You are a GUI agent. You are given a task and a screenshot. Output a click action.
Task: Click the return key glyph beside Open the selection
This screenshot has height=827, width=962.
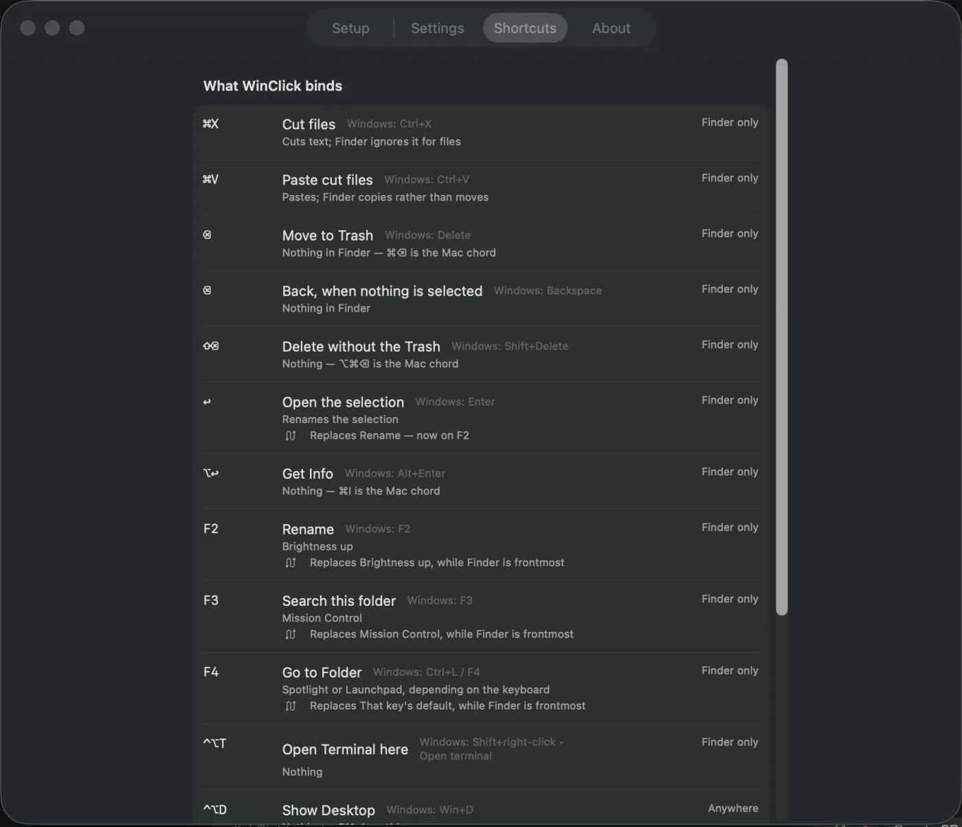click(207, 402)
